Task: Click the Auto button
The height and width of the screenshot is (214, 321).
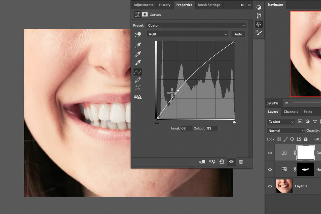Action: point(238,34)
